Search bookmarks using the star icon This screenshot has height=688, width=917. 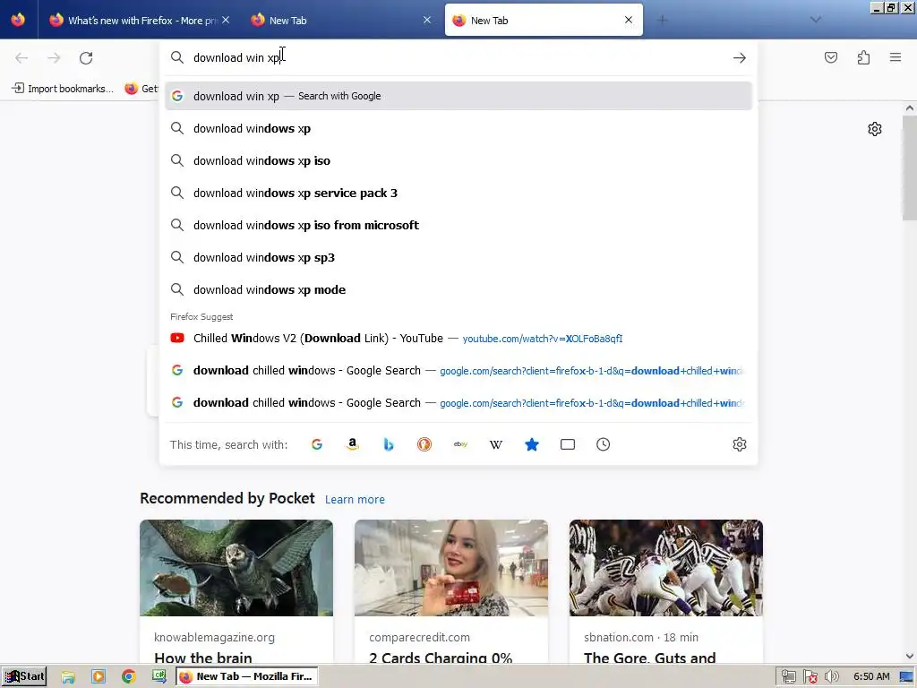coord(532,444)
